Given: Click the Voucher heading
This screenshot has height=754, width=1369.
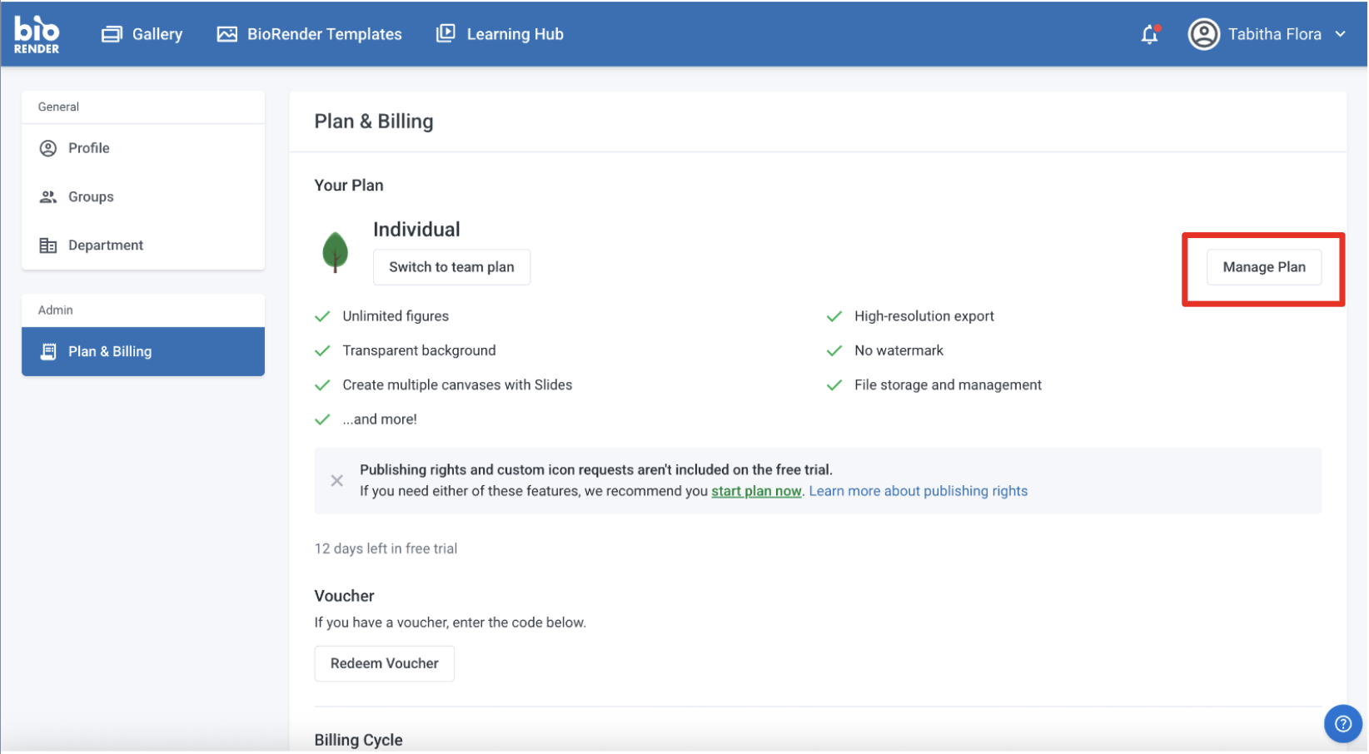Looking at the screenshot, I should [x=344, y=596].
